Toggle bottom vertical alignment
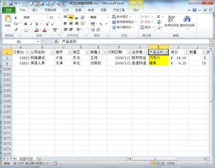 click(x=77, y=18)
